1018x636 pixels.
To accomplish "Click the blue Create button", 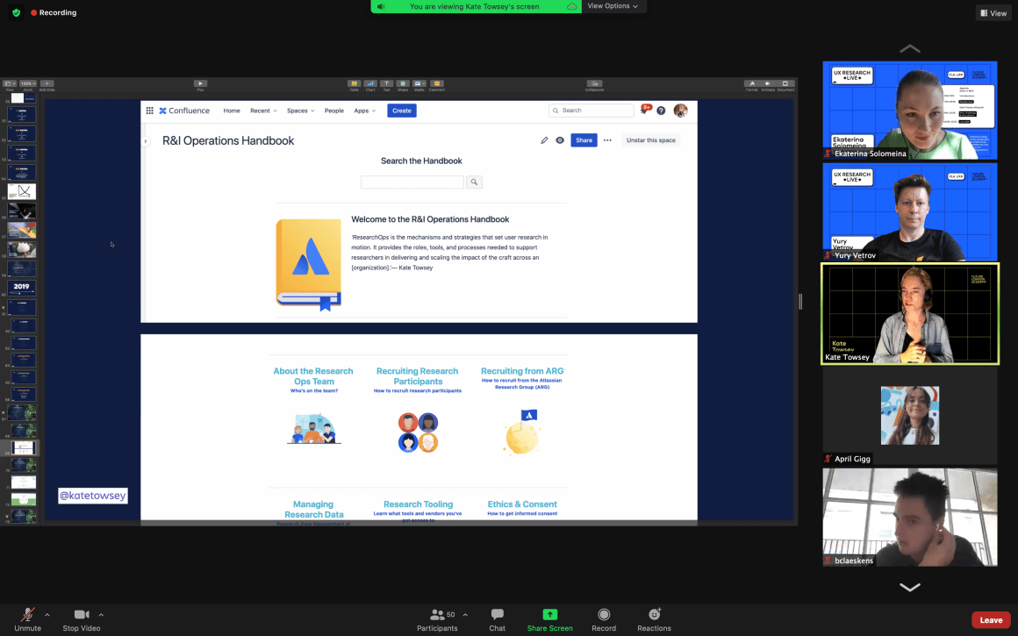I will (402, 111).
